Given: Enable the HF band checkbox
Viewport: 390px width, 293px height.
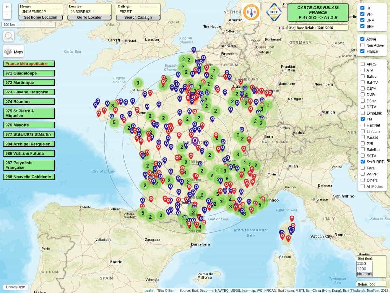Looking at the screenshot, I should (x=362, y=7).
